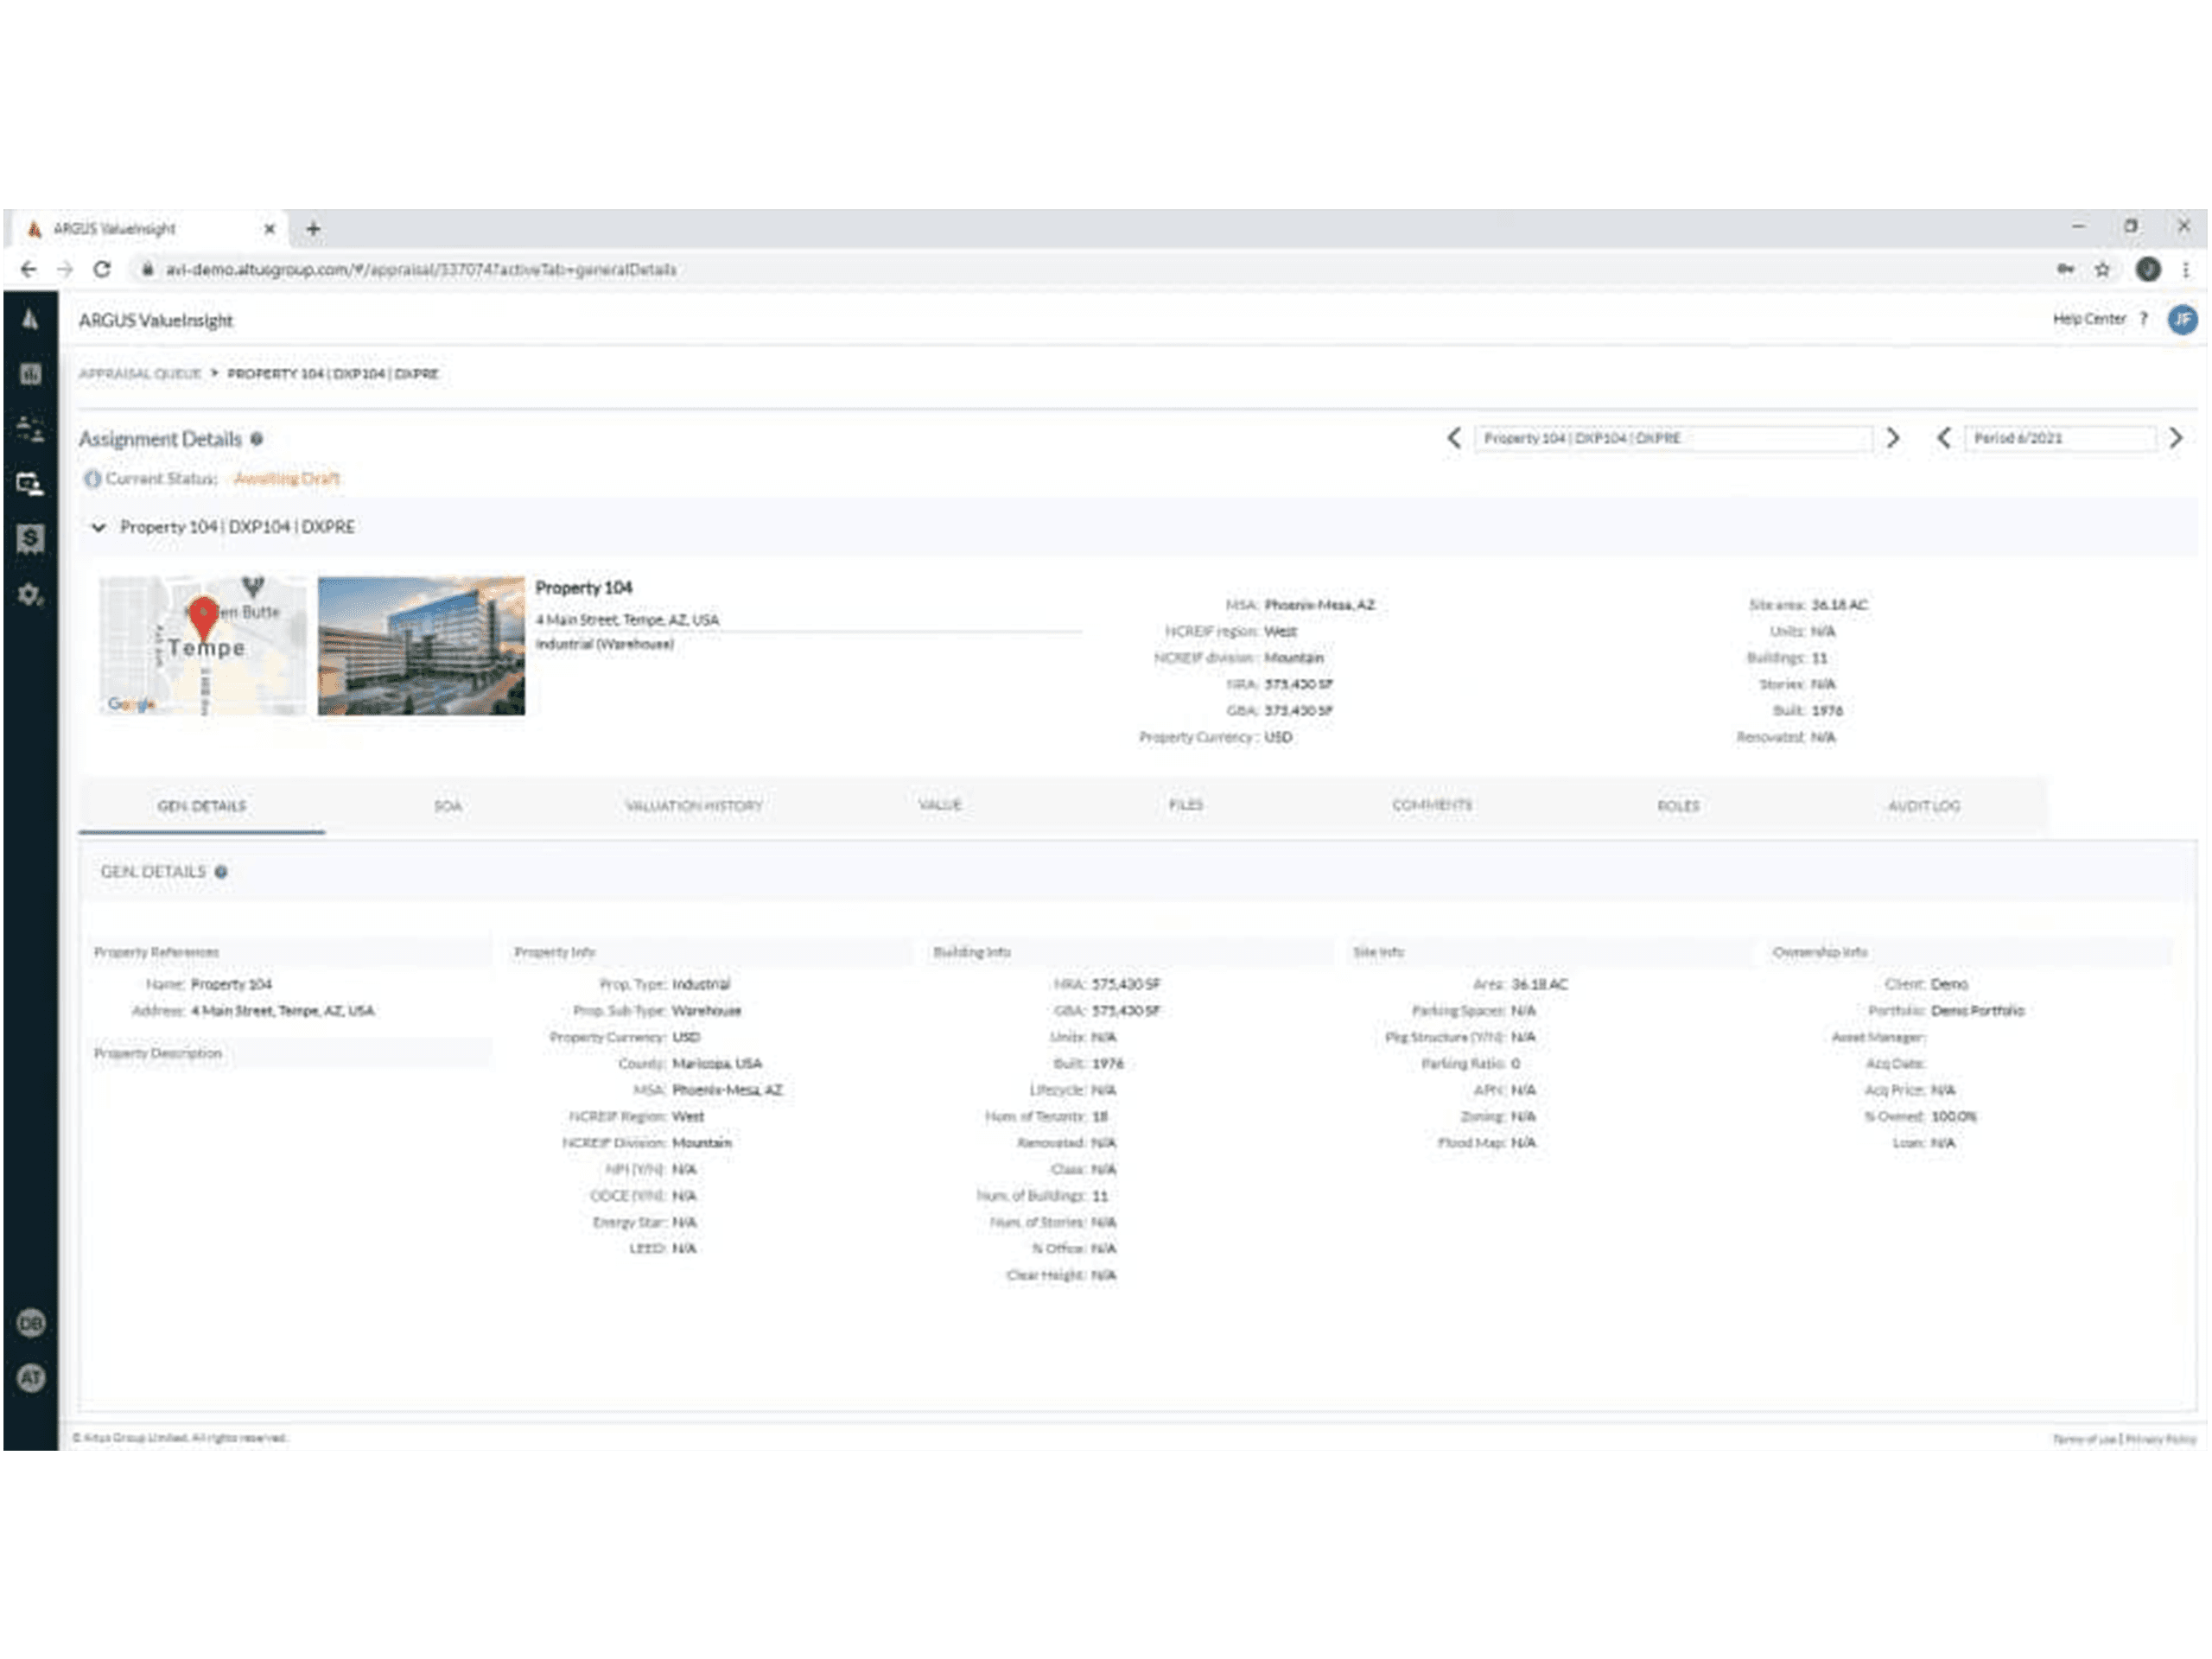
Task: Click the JF user avatar
Action: pyautogui.click(x=2182, y=320)
